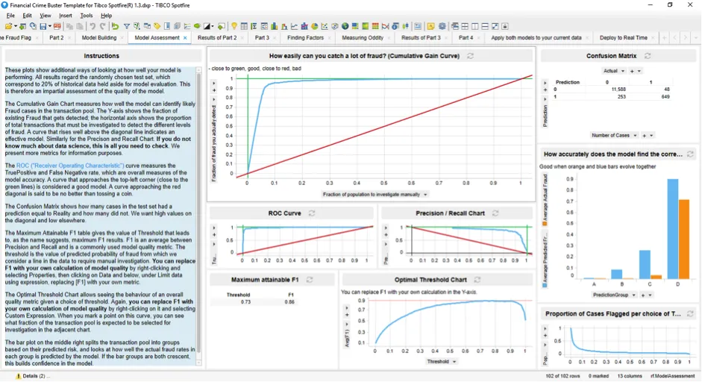Close the Model Assessment tab

click(185, 38)
